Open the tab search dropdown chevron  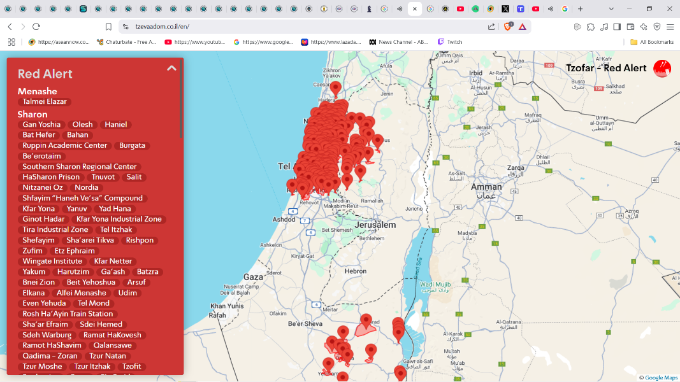(x=611, y=9)
